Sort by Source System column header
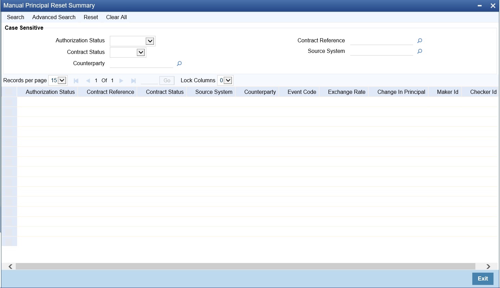This screenshot has width=500, height=288. pos(214,92)
